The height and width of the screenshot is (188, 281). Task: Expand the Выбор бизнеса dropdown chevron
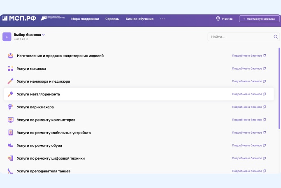pyautogui.click(x=44, y=35)
